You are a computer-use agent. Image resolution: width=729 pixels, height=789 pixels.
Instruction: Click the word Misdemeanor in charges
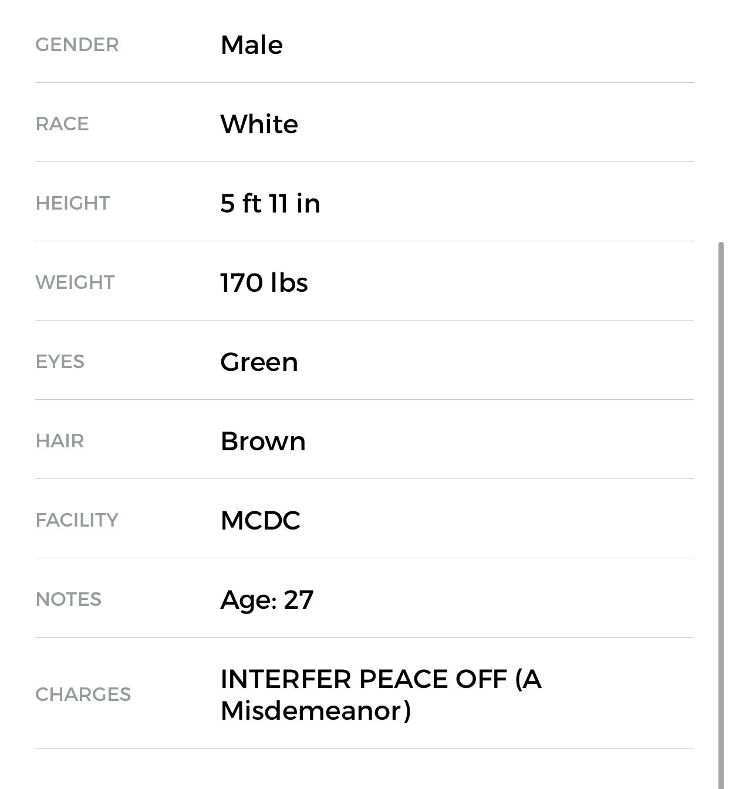coord(311,710)
